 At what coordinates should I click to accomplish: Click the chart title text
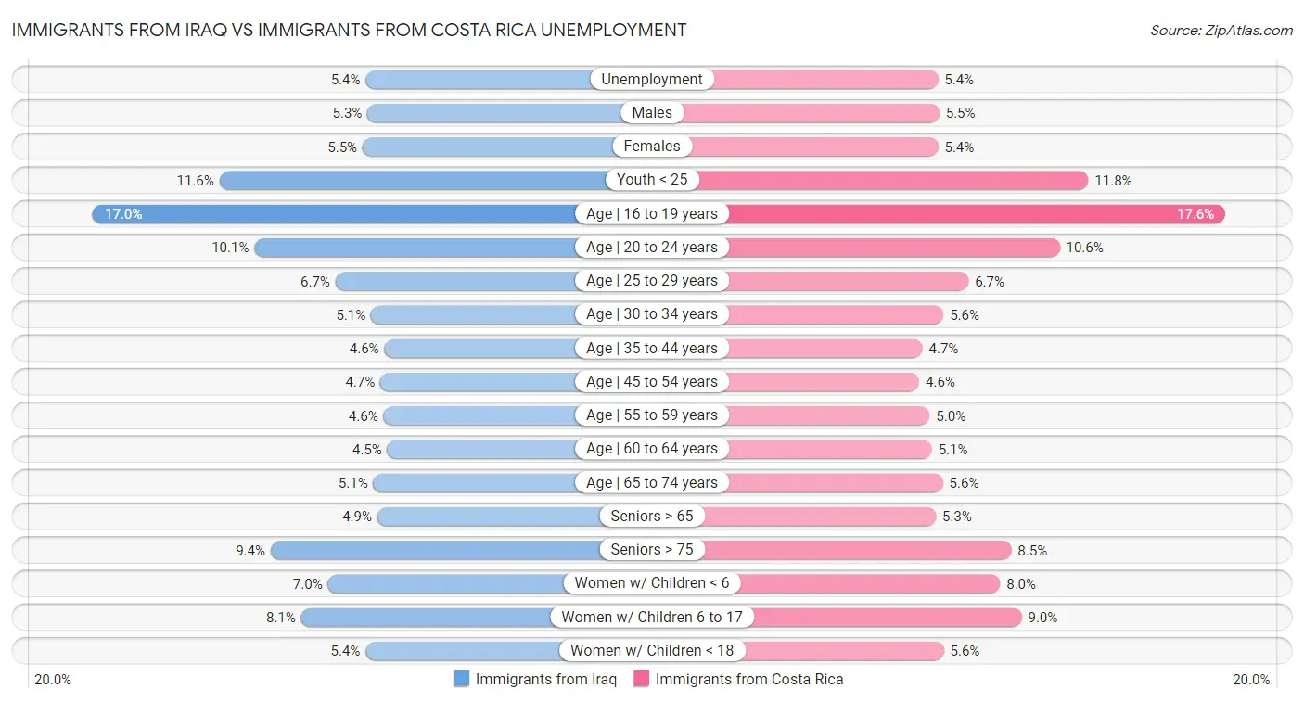coord(349,30)
